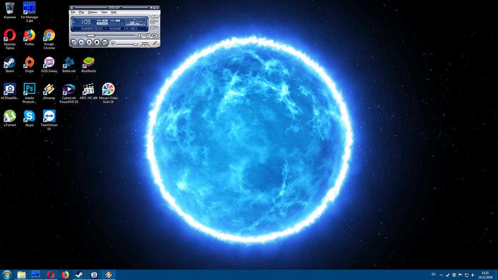Screen dimensions: 498x280
Task: Open the Recycle Bin (Корзина) desktop icon
Action: pyautogui.click(x=10, y=10)
